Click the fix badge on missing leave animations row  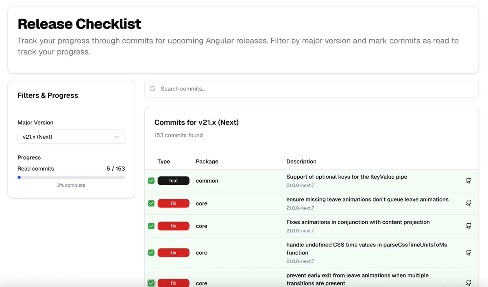click(x=174, y=203)
